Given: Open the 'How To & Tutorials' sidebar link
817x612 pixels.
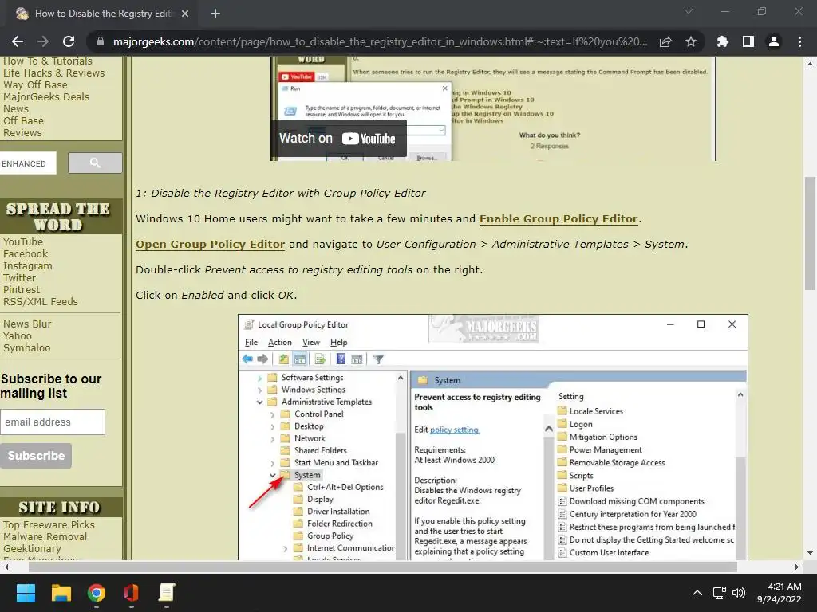Looking at the screenshot, I should pos(47,61).
